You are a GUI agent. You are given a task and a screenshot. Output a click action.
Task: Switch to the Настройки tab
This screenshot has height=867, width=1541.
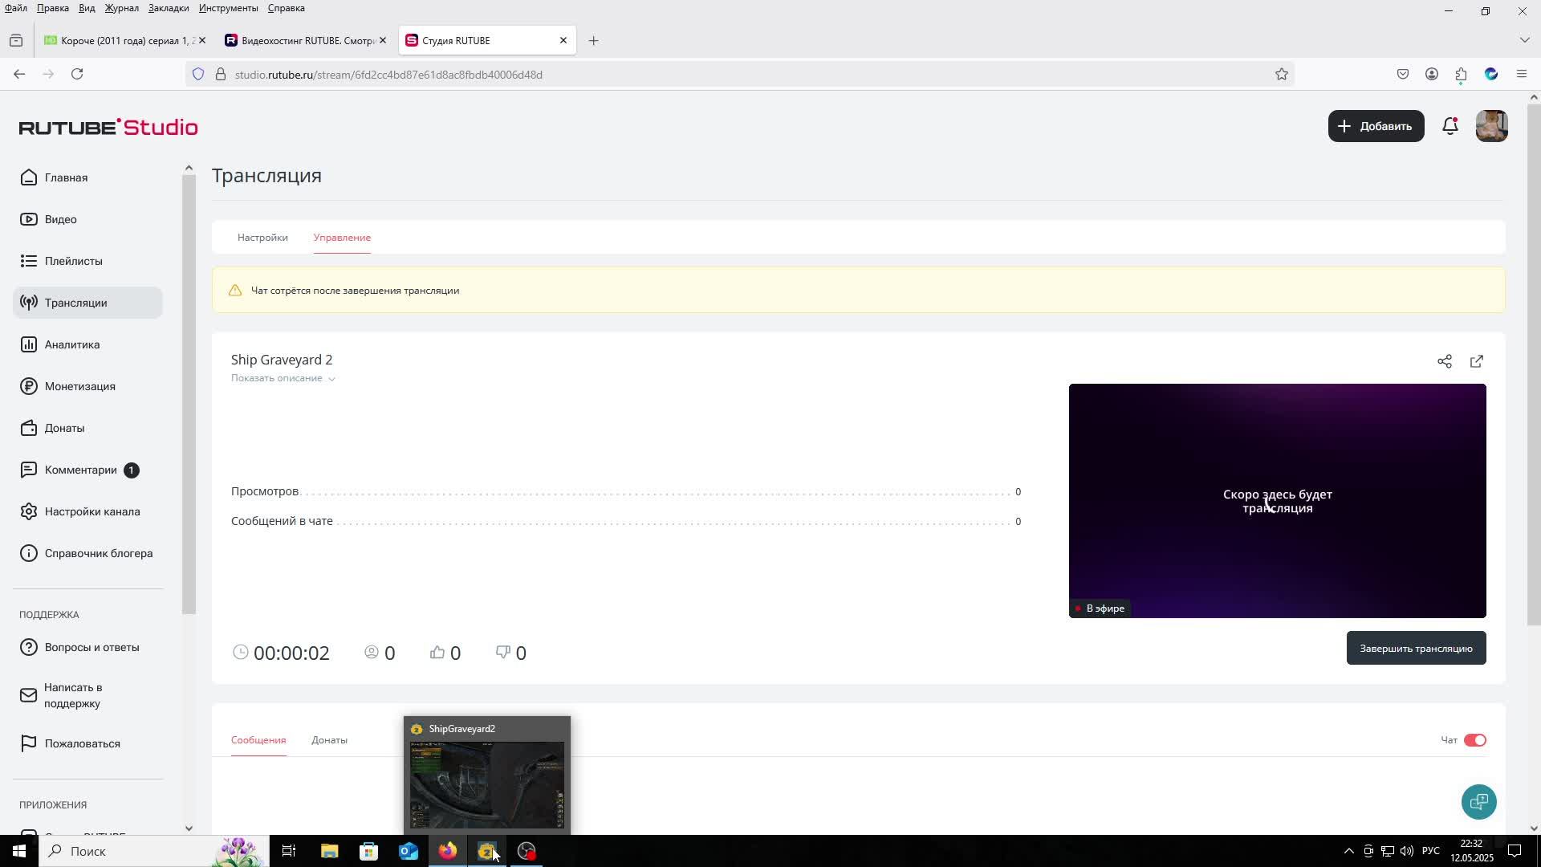[262, 238]
